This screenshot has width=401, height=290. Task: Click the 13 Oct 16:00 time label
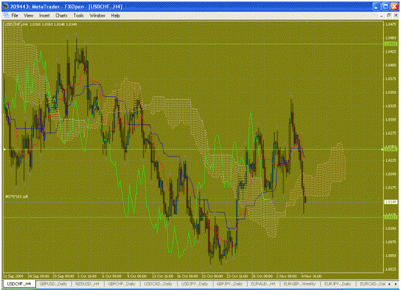163,276
